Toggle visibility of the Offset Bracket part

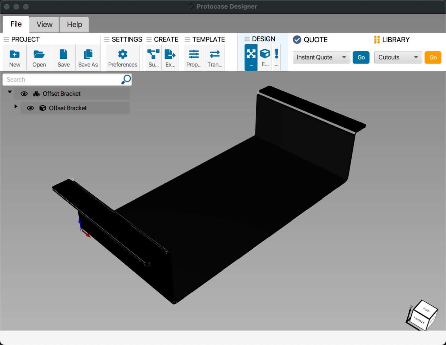point(30,108)
